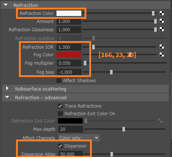
Task: Click the Max depth field 20
Action: click(x=71, y=129)
